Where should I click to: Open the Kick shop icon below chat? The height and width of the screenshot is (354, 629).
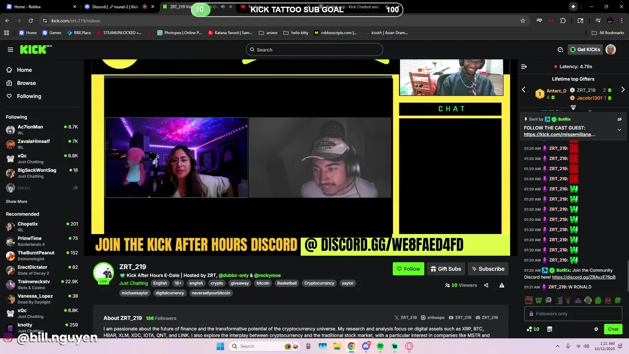(549, 329)
